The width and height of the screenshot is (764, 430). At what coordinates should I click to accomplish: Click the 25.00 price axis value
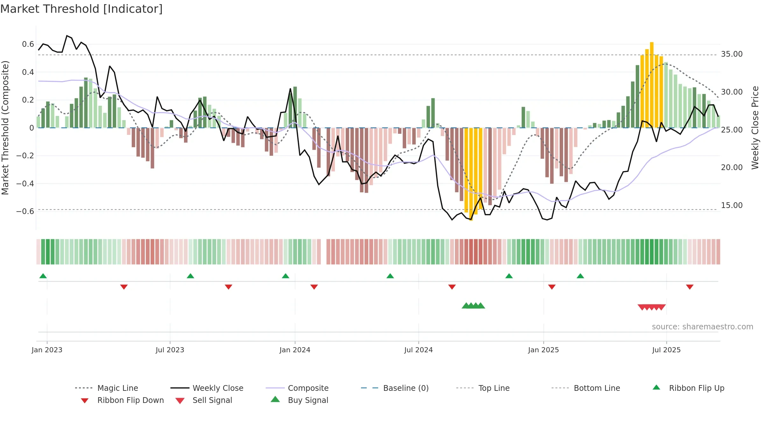tap(732, 130)
